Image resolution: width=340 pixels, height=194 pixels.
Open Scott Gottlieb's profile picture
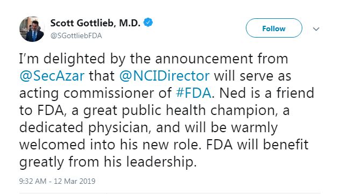(32, 29)
